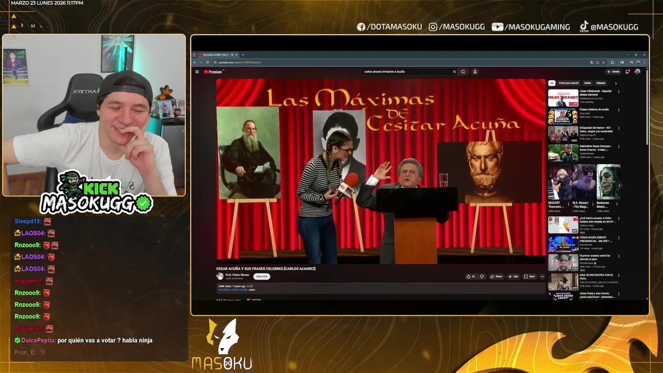Screen dimensions: 663x373
Task: Reload the page with browser refresh icon
Action: [x=208, y=62]
